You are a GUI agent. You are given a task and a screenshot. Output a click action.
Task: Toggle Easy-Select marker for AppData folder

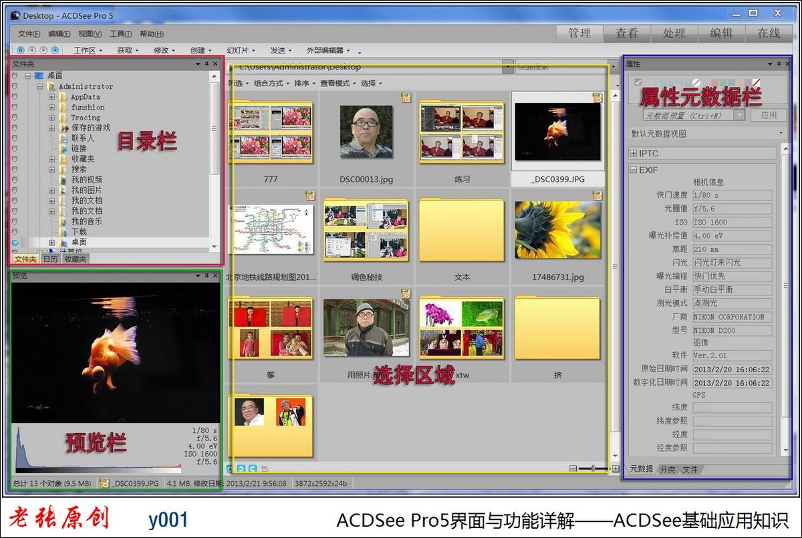(15, 97)
